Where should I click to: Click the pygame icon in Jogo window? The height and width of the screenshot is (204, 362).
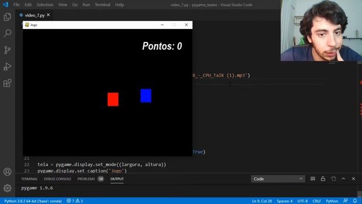tap(27, 25)
